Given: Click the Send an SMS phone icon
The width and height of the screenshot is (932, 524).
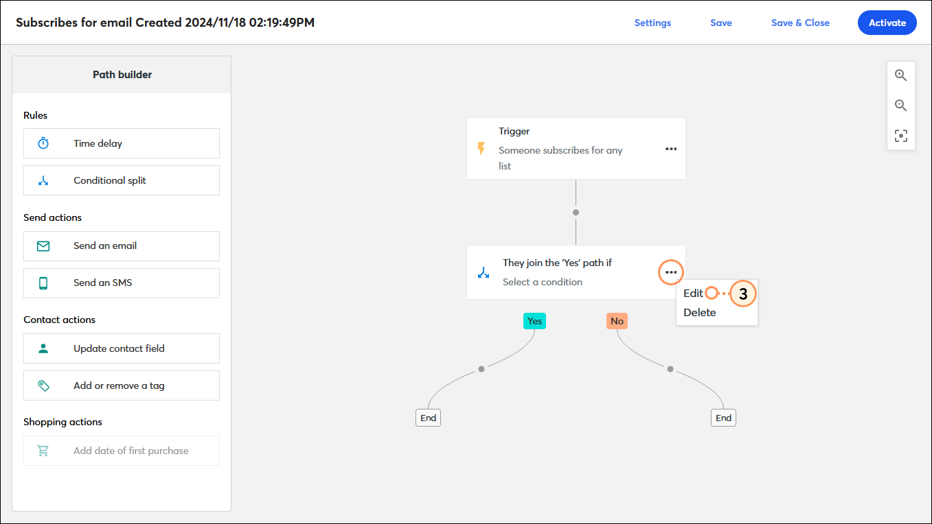Looking at the screenshot, I should [43, 283].
